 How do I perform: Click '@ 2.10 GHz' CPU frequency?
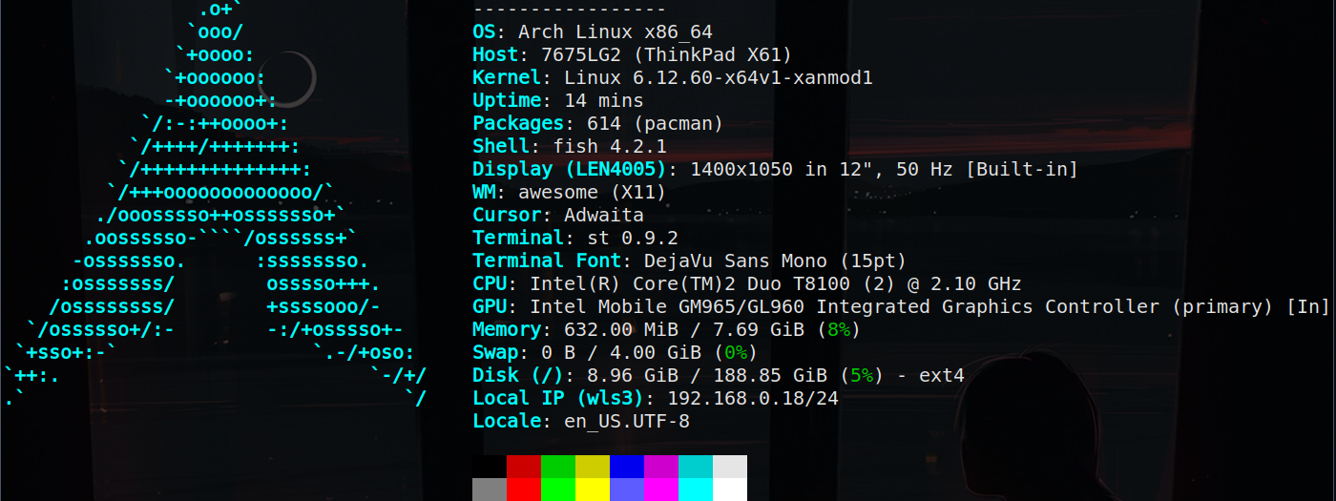pyautogui.click(x=965, y=283)
